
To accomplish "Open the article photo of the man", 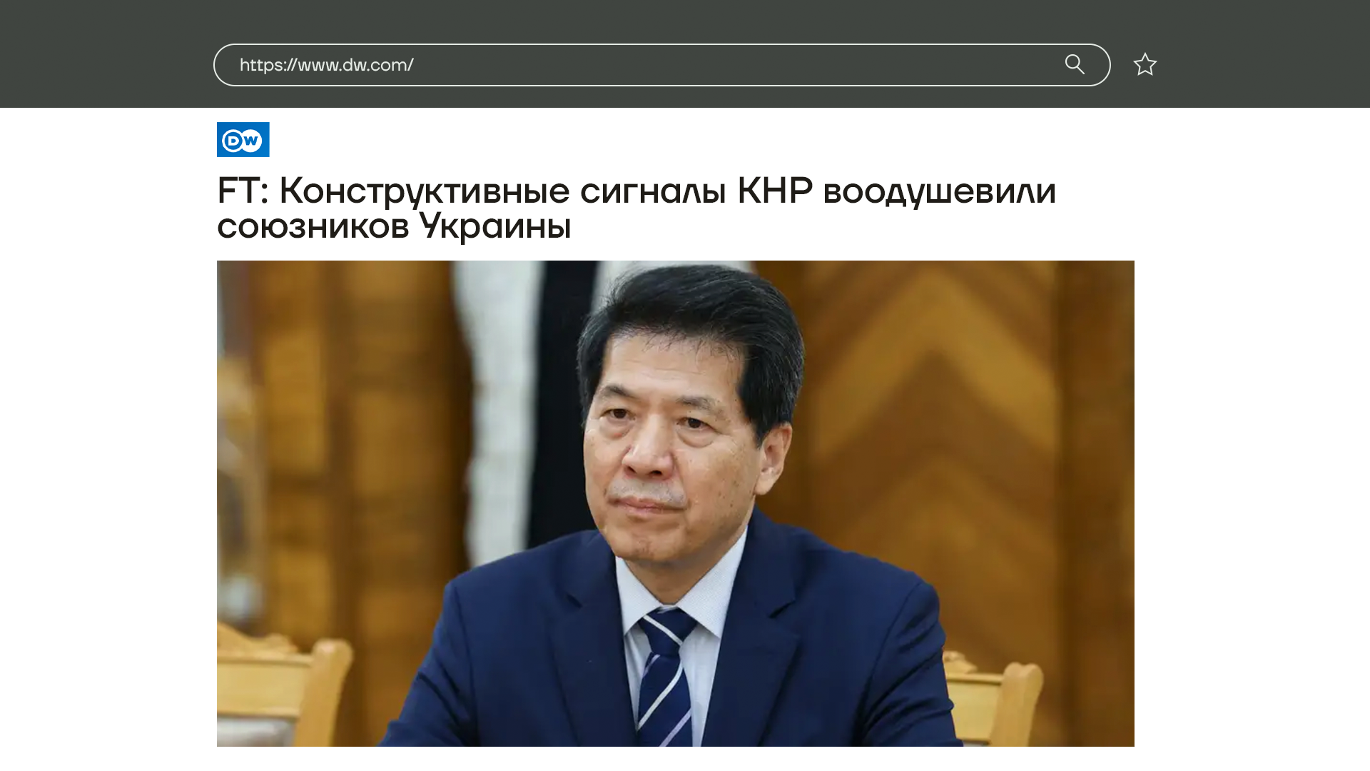I will [676, 503].
